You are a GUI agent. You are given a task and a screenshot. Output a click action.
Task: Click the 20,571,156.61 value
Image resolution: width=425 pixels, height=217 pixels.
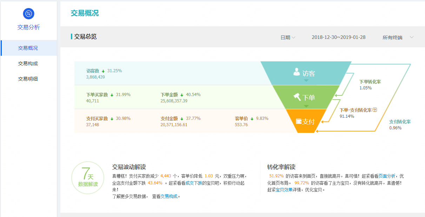[174, 124]
